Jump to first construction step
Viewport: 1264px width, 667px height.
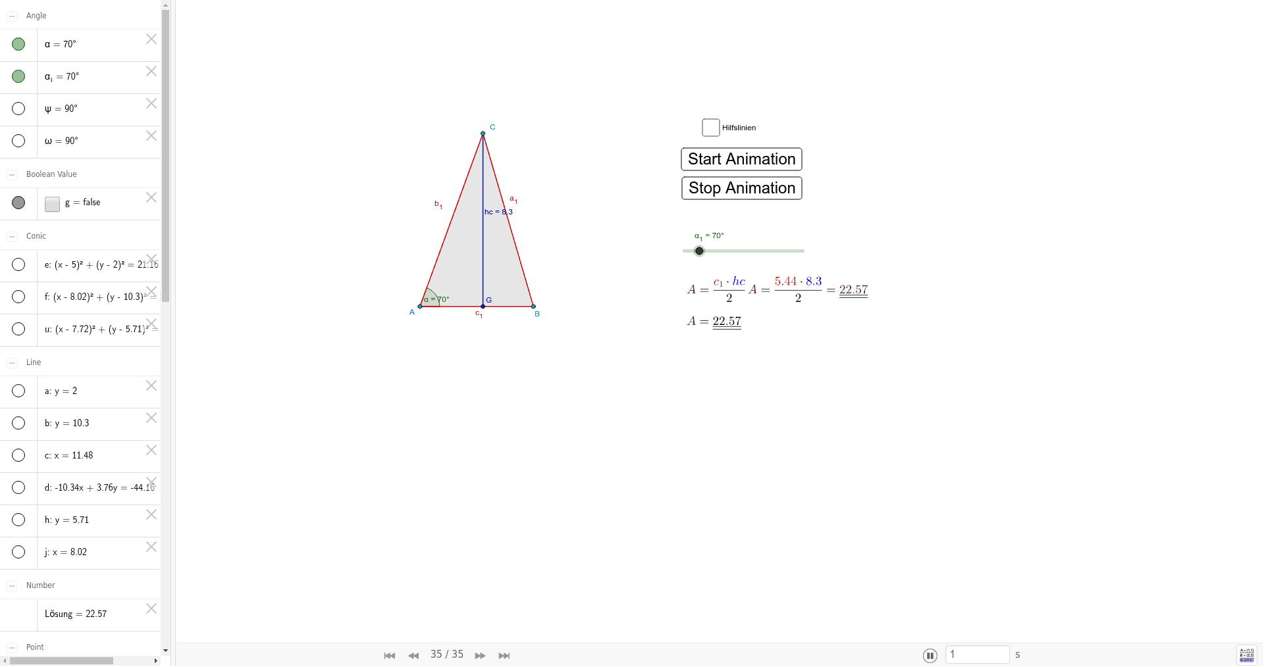[x=390, y=656]
